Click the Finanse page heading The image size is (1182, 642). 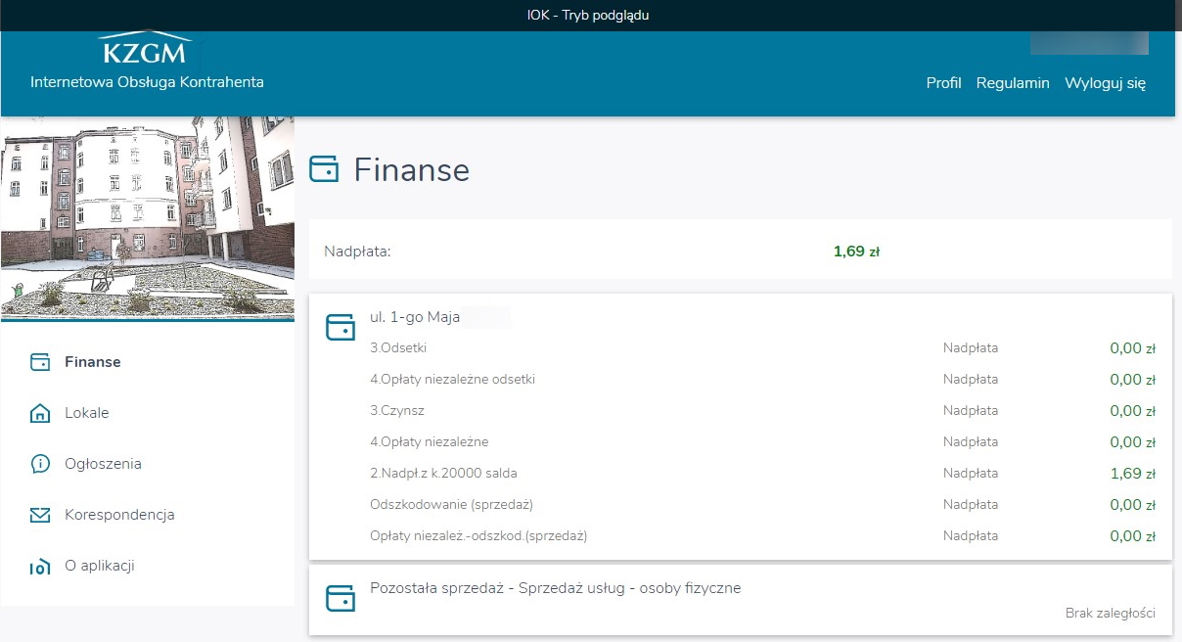click(x=412, y=170)
